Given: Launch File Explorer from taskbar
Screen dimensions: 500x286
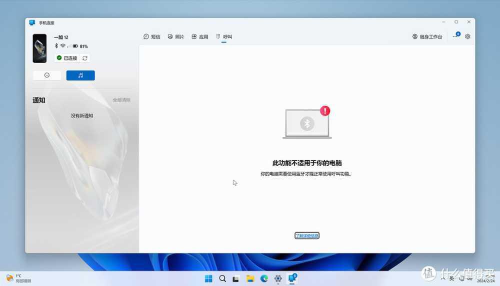Looking at the screenshot, I should click(x=250, y=279).
